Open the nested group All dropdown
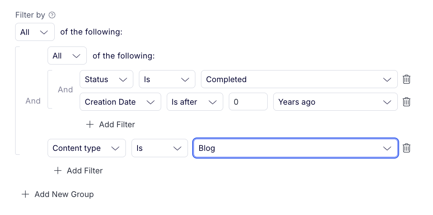 (67, 56)
